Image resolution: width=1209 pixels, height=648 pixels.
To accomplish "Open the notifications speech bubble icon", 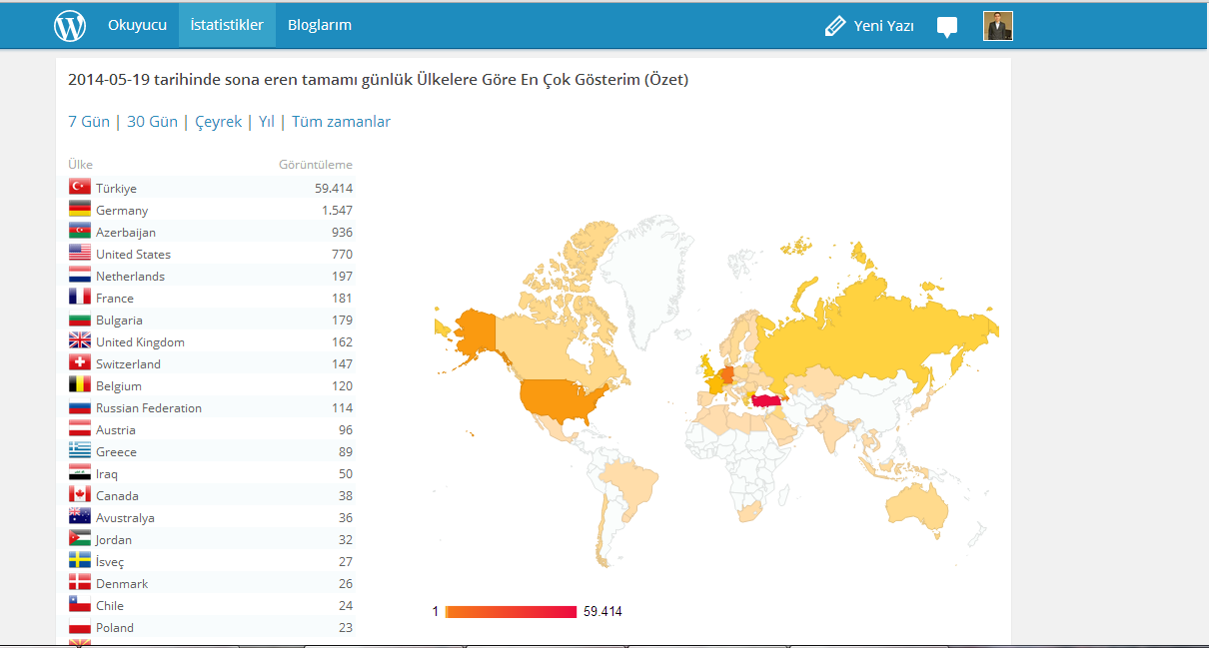I will (947, 27).
